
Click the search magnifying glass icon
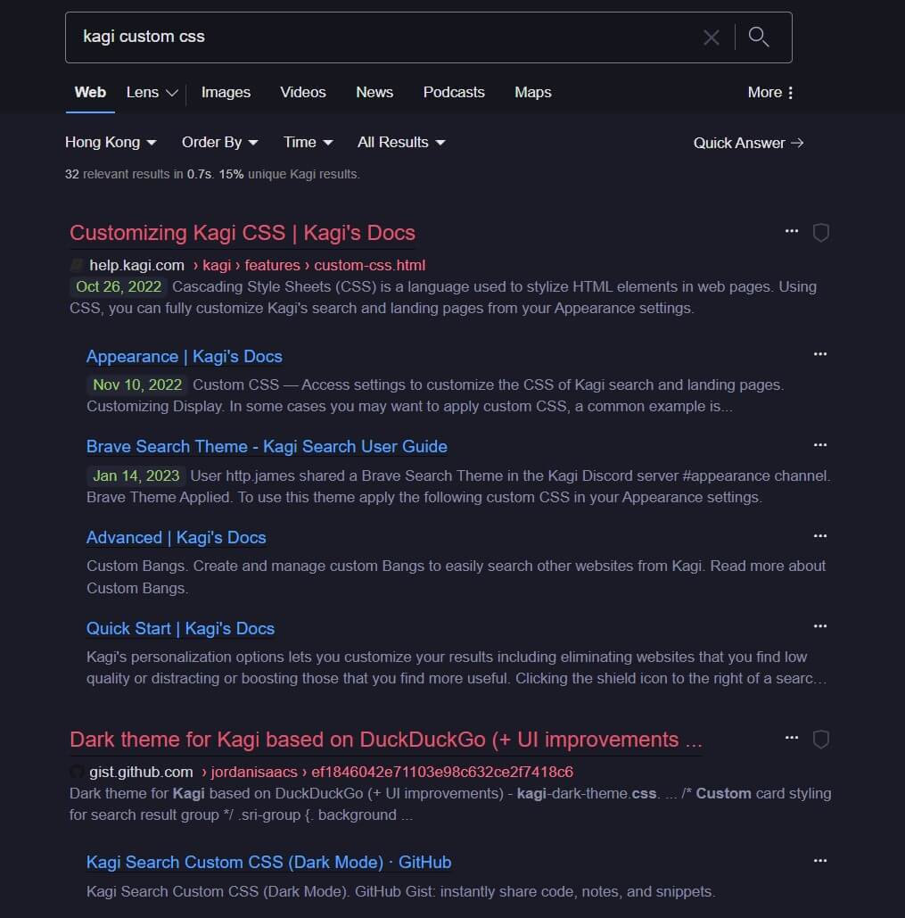[758, 37]
